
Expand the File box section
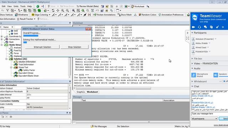click(192, 59)
